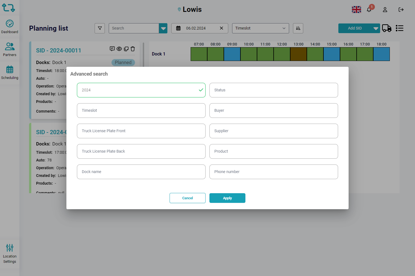Screen dimensions: 415x276
Task: Clear the 06.02.2024 date with X
Action: tap(221, 28)
